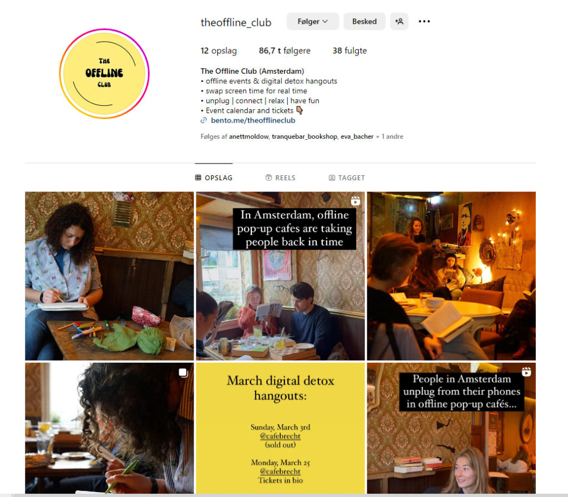Open the three-dot options menu
This screenshot has width=568, height=497.
424,22
